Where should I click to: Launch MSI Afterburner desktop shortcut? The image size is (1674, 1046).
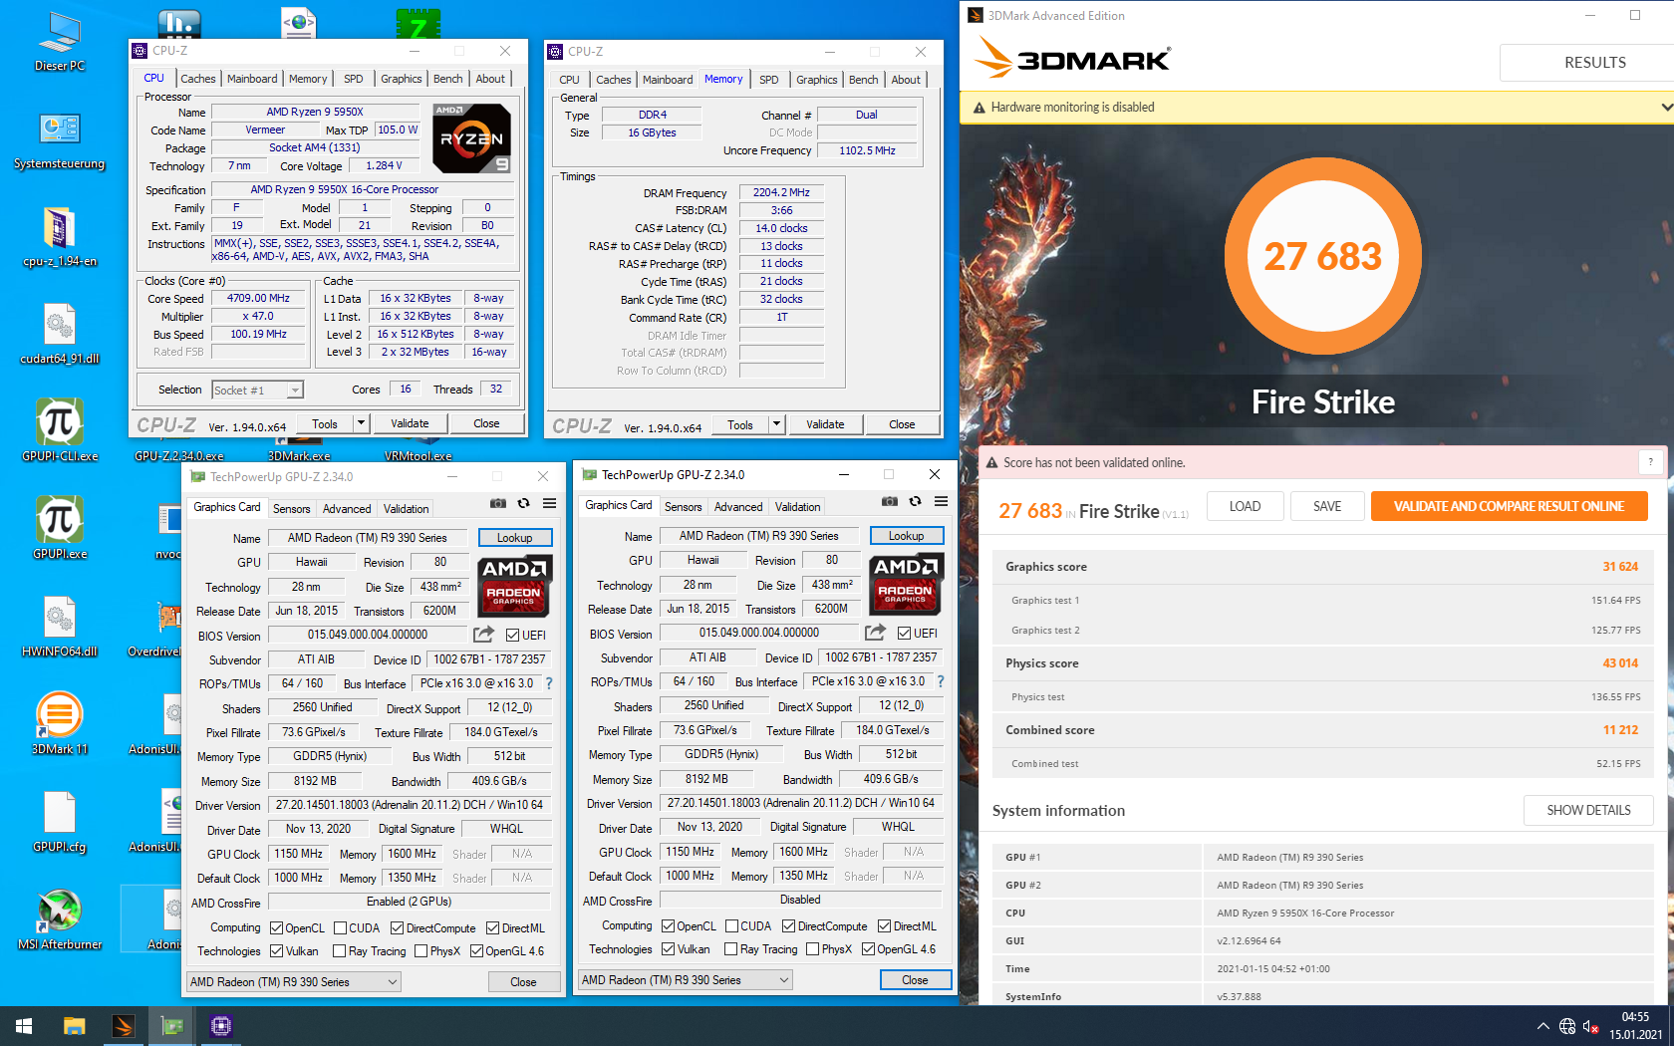click(x=60, y=918)
